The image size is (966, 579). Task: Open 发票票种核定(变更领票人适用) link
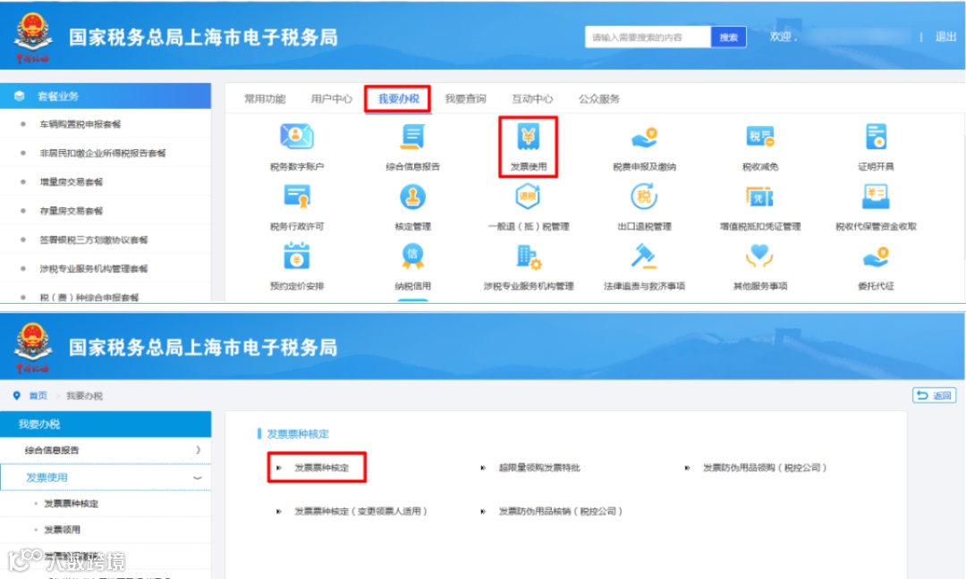coord(360,511)
